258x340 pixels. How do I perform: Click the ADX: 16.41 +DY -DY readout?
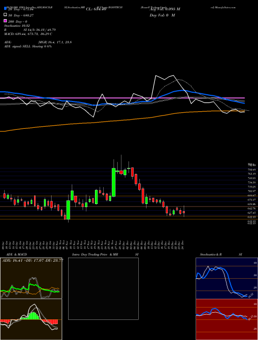(x=33, y=260)
